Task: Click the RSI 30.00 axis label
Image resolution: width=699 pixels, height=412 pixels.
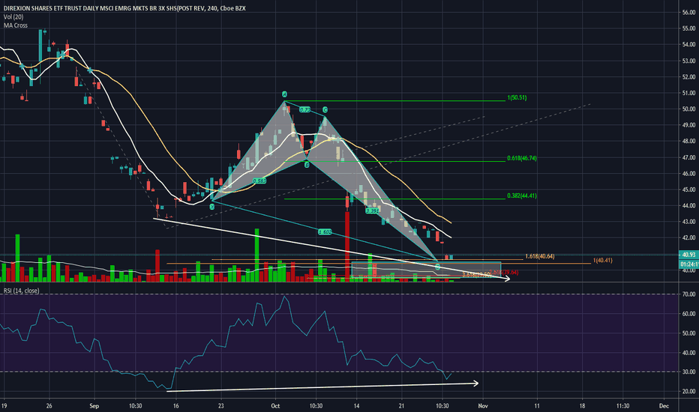Action: click(x=688, y=372)
